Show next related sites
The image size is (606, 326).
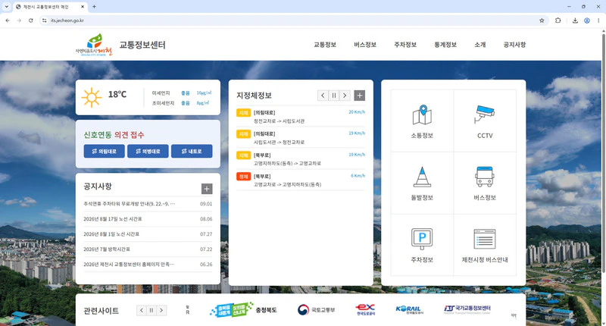161,310
